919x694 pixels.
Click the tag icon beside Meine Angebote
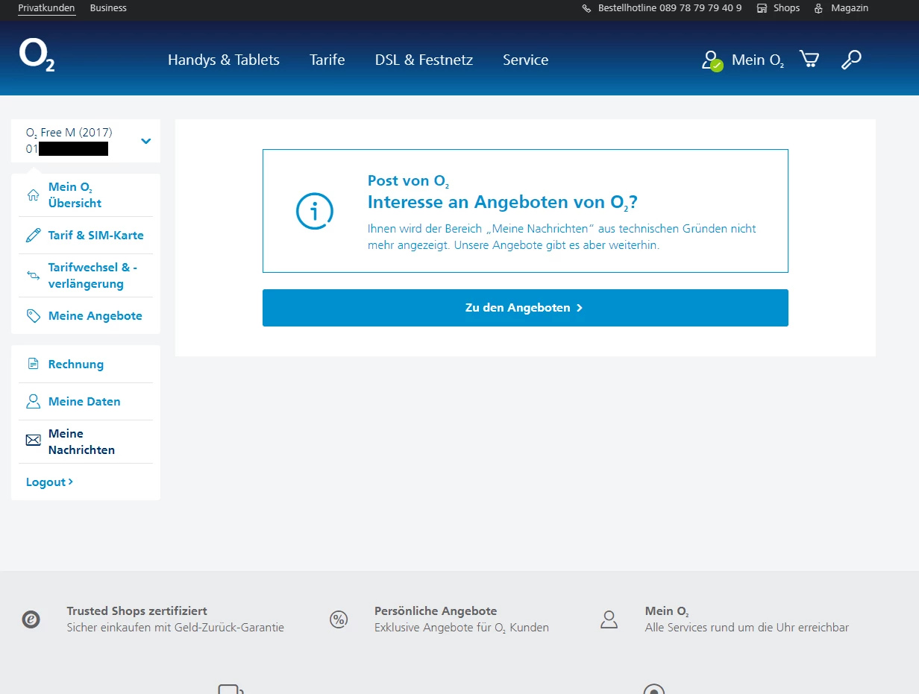[33, 316]
